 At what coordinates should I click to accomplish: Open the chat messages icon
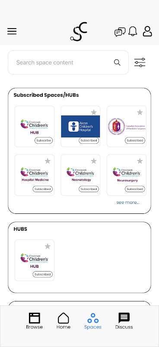coord(120,32)
